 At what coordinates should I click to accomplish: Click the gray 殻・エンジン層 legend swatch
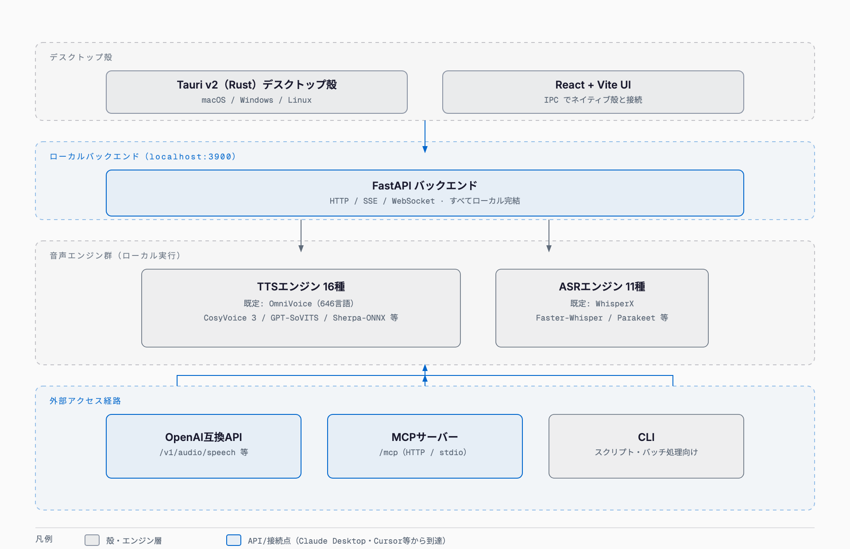point(92,540)
